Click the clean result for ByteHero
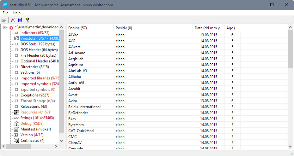294x156 pixels. pyautogui.click(x=120, y=124)
